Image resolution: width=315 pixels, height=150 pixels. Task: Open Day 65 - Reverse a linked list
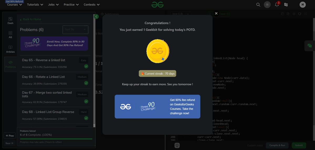pyautogui.click(x=44, y=60)
